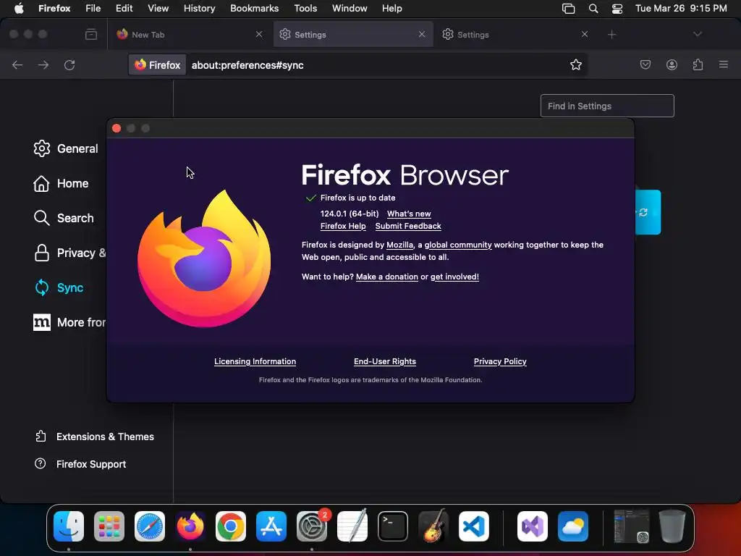The width and height of the screenshot is (741, 556).
Task: Open System Settings from the Dock
Action: click(312, 526)
